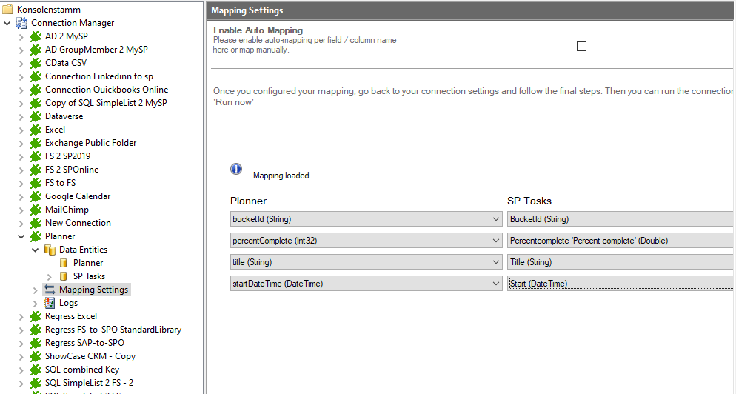The image size is (736, 394).
Task: Click the Konsolenstamm folder icon
Action: pos(7,10)
